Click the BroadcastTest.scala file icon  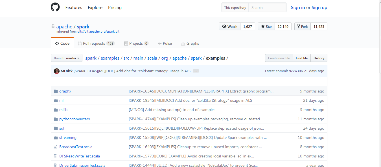click(56, 147)
